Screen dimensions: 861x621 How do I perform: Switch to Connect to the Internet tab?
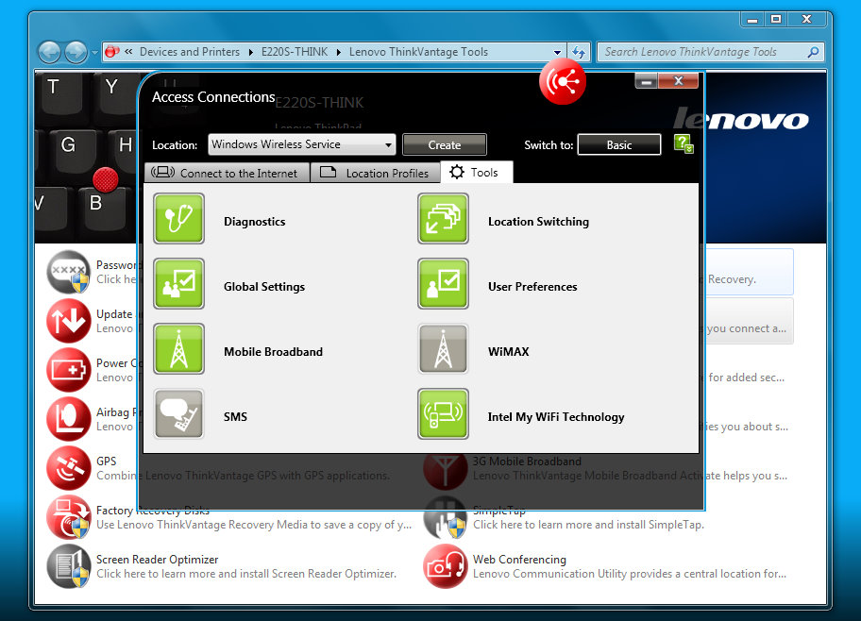coord(227,173)
